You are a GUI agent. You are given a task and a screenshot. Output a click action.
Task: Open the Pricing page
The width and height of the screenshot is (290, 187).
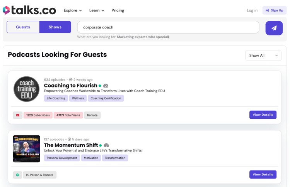[118, 10]
